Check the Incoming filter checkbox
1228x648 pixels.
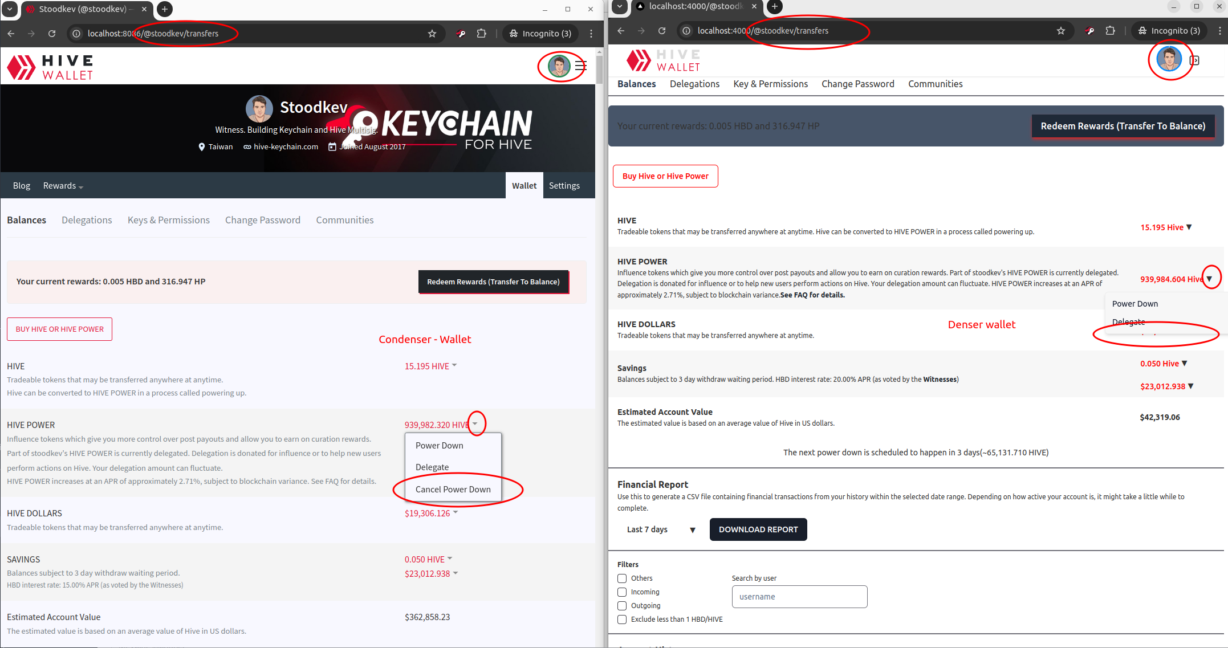[x=622, y=592]
